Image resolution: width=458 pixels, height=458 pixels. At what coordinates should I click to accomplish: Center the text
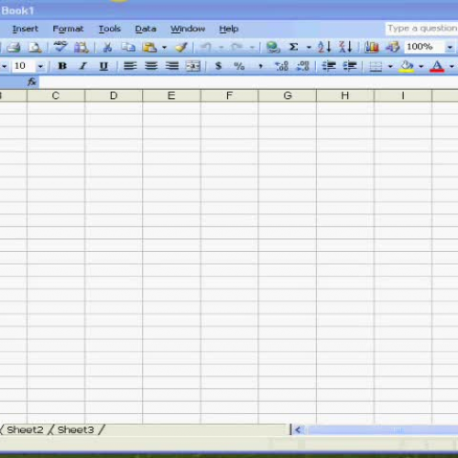[x=151, y=66]
